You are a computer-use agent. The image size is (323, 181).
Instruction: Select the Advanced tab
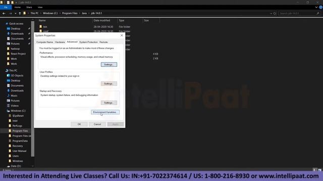click(72, 42)
